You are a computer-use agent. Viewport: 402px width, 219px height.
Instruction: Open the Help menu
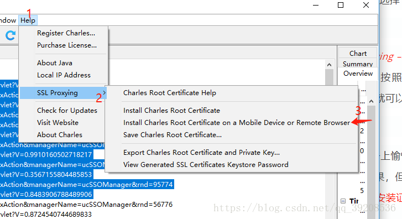tap(28, 20)
